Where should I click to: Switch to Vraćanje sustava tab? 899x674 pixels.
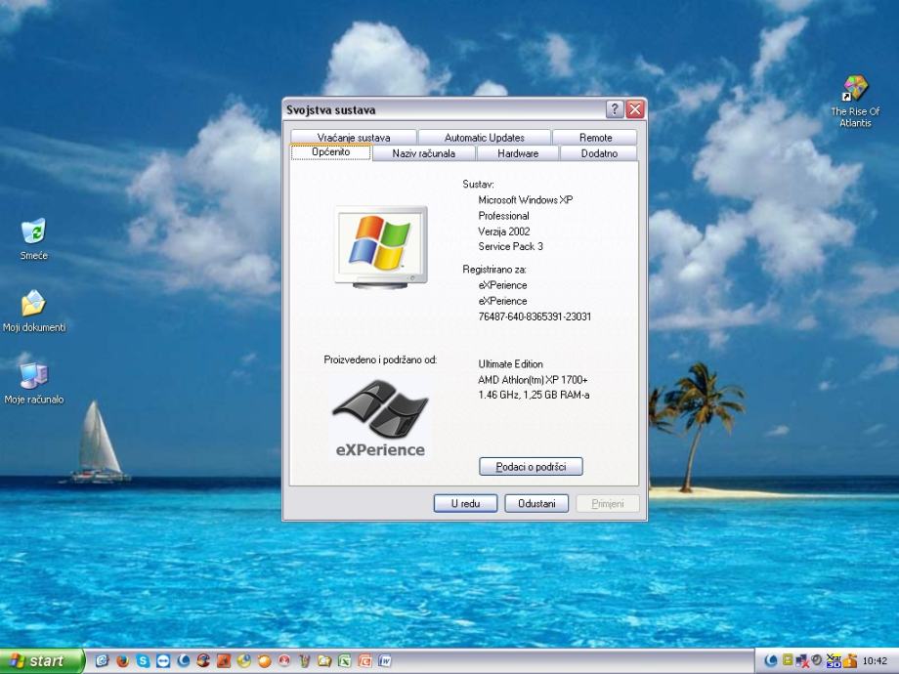(353, 138)
